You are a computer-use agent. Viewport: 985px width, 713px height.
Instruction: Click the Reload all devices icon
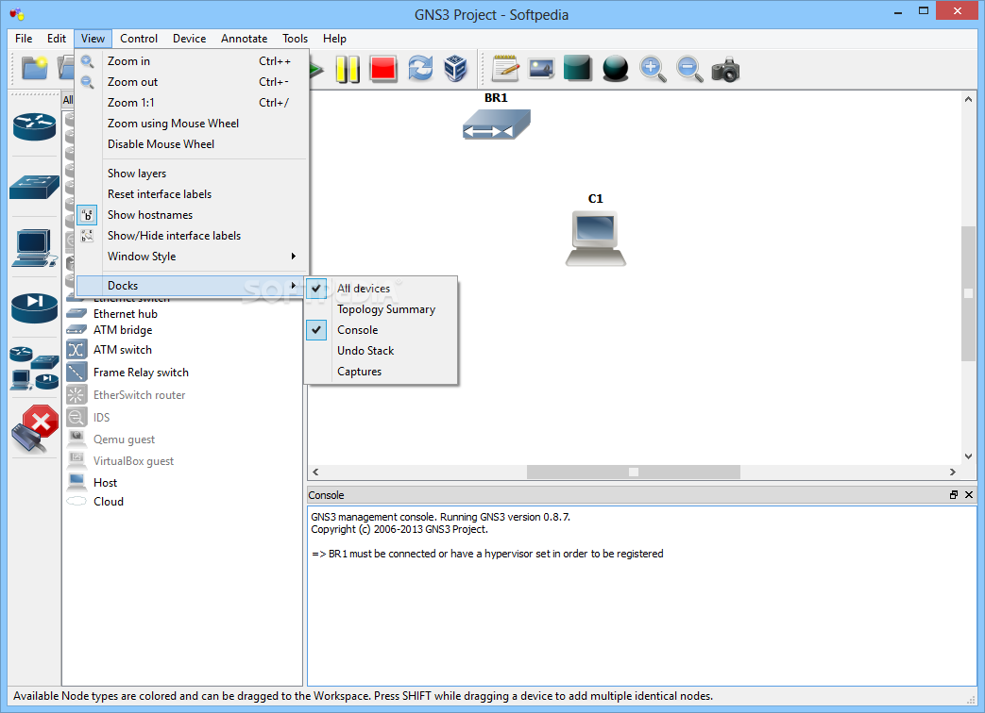tap(420, 68)
